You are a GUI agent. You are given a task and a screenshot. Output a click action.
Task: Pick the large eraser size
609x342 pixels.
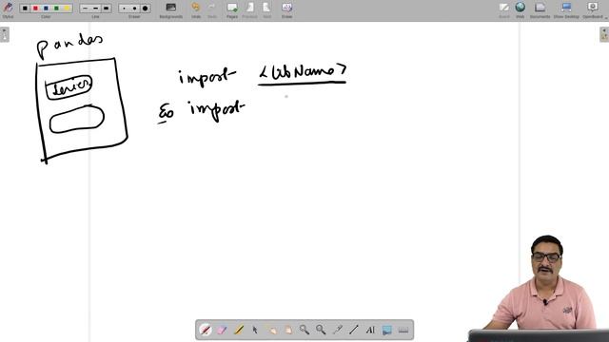pos(145,9)
